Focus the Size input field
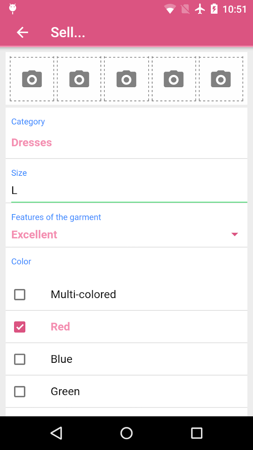This screenshot has height=450, width=253. [129, 191]
